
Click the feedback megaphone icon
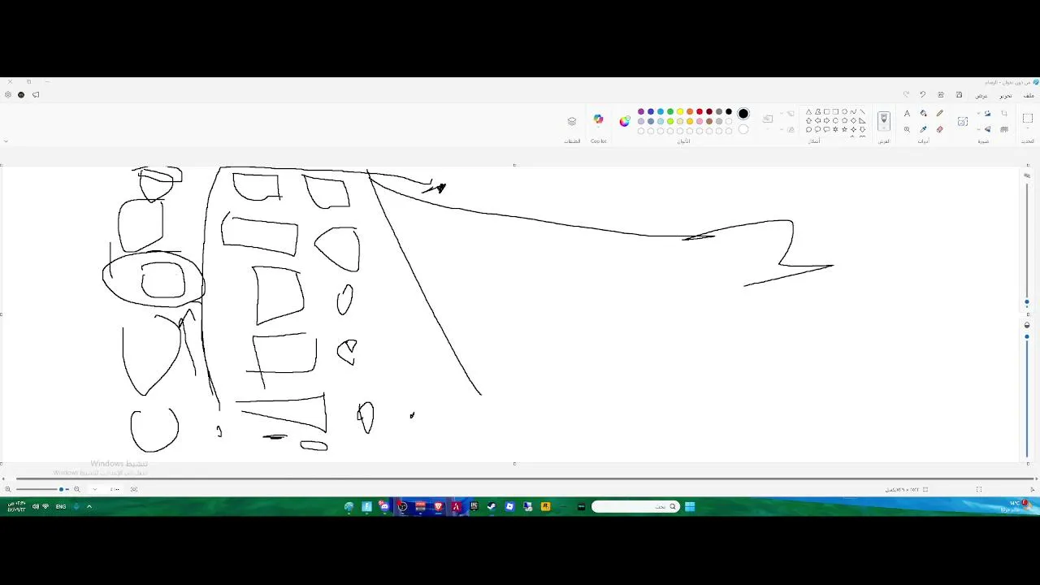pyautogui.click(x=35, y=95)
